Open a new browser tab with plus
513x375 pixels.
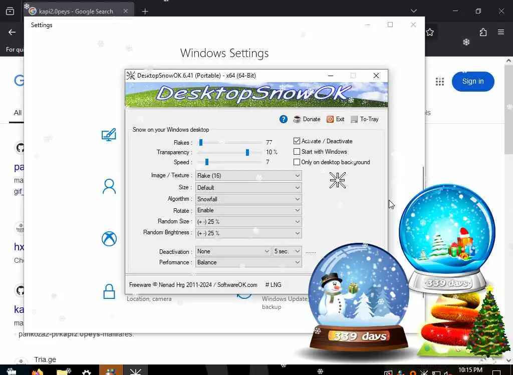click(145, 12)
